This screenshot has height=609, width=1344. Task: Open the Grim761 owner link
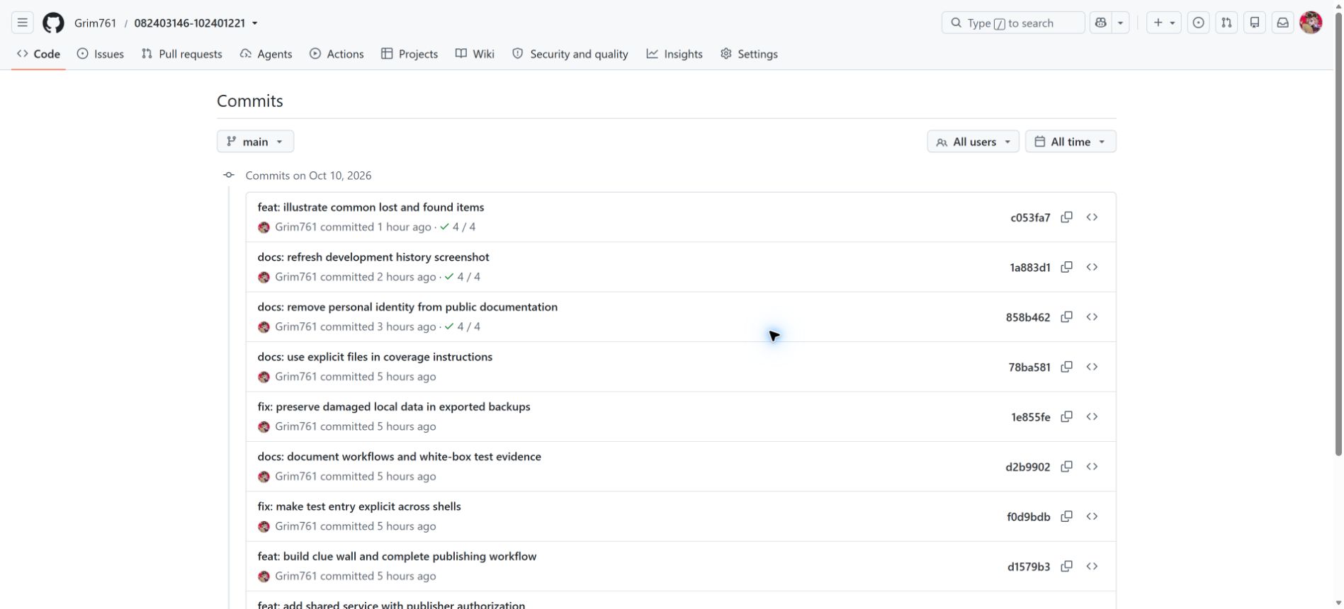coord(95,23)
